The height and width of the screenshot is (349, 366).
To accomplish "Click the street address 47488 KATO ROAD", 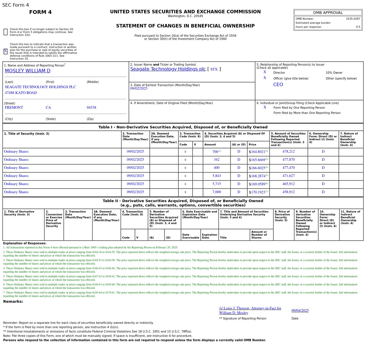I will [21, 93].
